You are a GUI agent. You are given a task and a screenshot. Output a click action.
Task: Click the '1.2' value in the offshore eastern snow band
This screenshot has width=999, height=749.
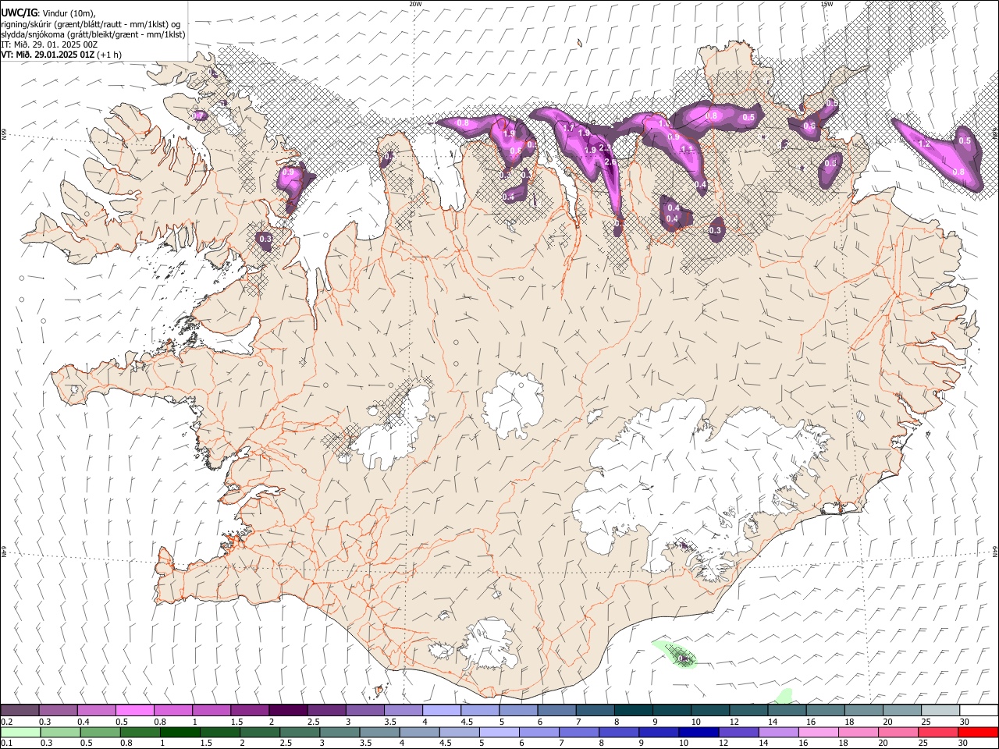coord(923,144)
